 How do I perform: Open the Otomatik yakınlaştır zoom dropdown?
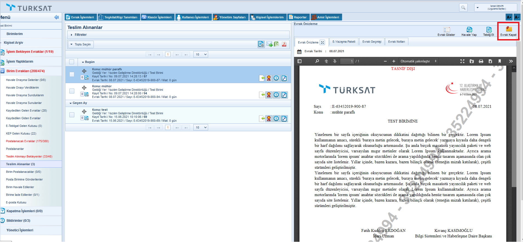pos(418,61)
